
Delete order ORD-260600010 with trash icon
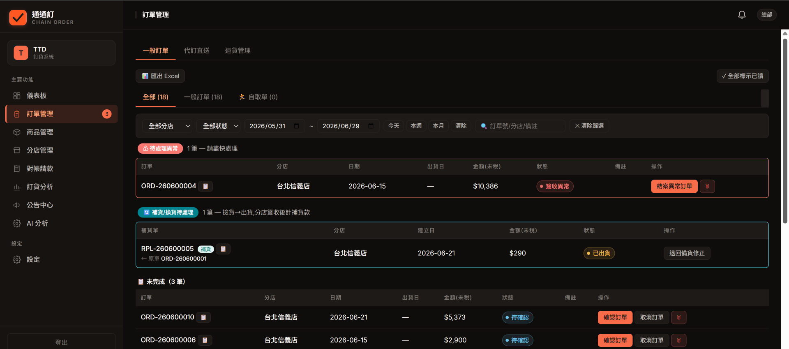pyautogui.click(x=679, y=317)
